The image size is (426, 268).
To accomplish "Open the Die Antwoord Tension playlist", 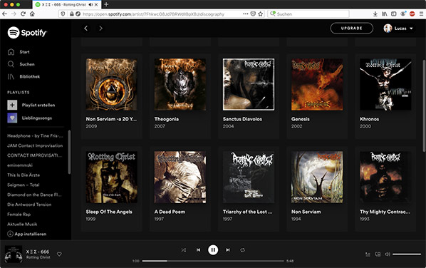I will click(x=29, y=205).
